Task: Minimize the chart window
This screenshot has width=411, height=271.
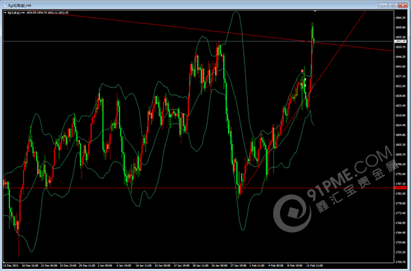Action: click(x=384, y=5)
